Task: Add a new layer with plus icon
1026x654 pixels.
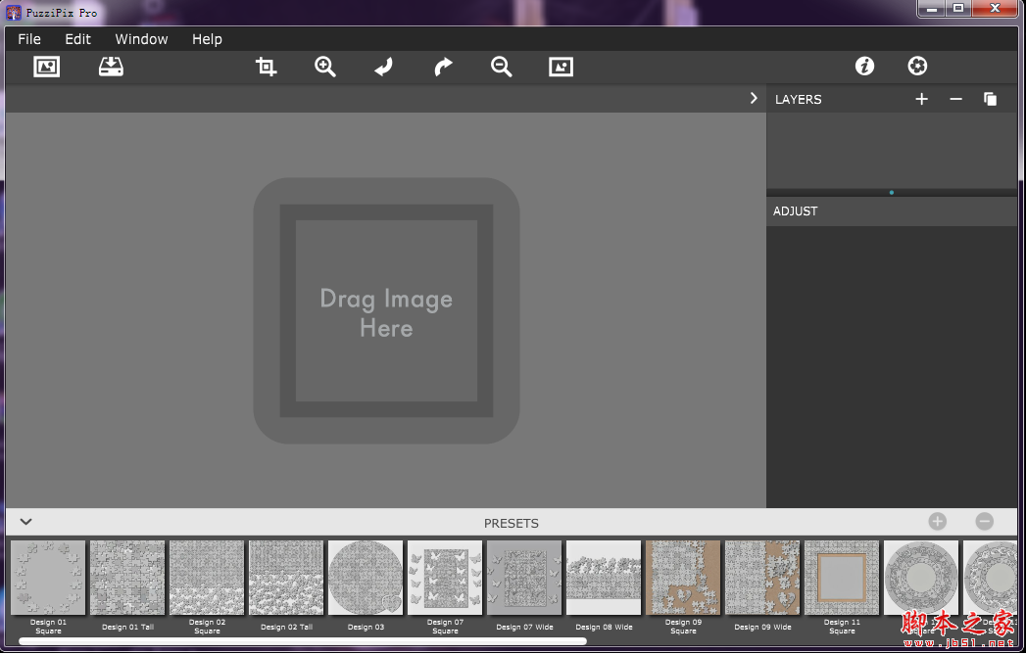Action: [921, 99]
